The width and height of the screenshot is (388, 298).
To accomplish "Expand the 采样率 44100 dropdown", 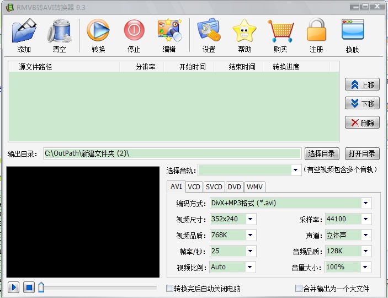I will 366,219.
